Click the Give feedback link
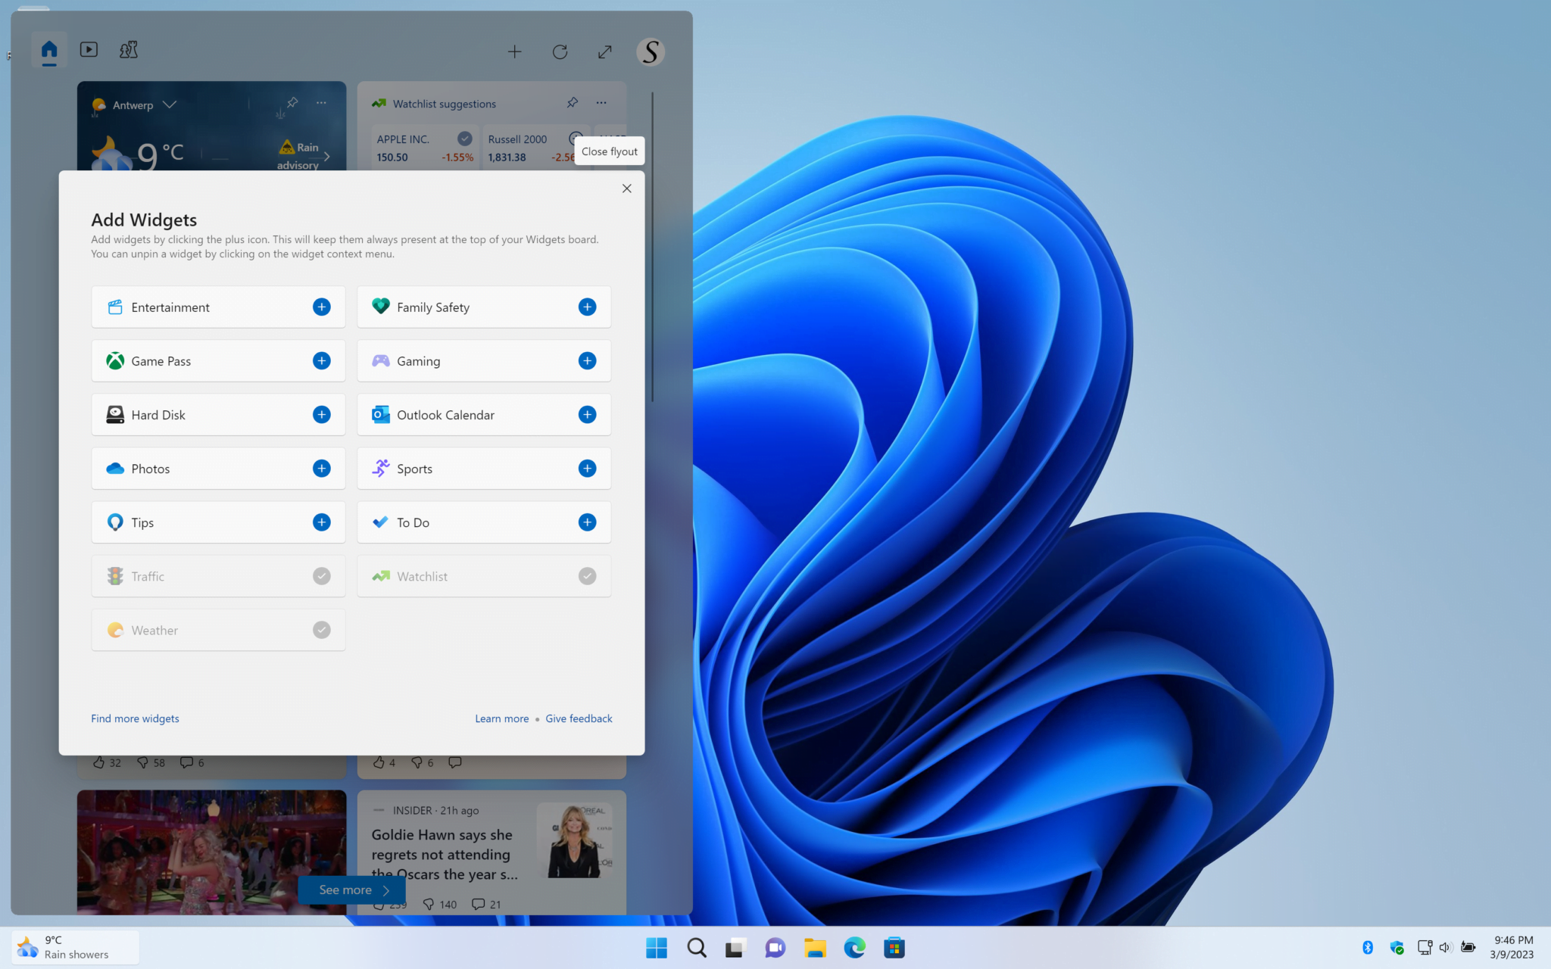1551x969 pixels. 579,718
